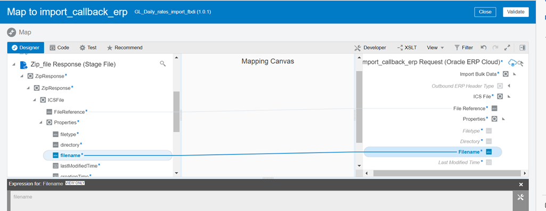Select the target File Reference element

click(x=469, y=108)
